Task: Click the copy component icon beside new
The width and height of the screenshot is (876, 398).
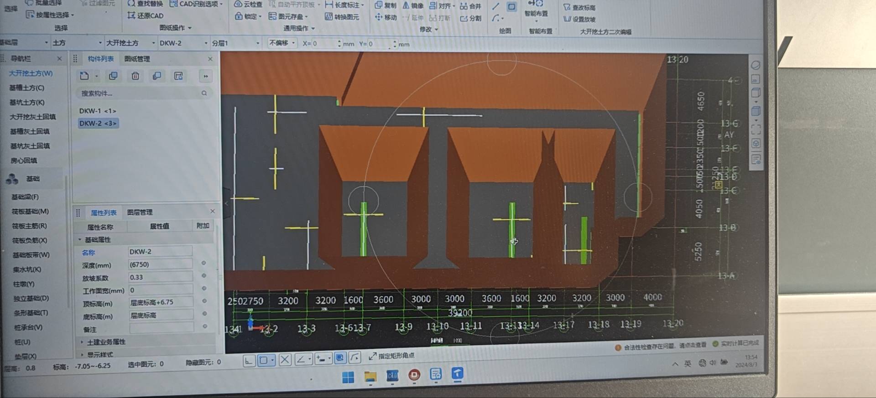Action: point(113,76)
